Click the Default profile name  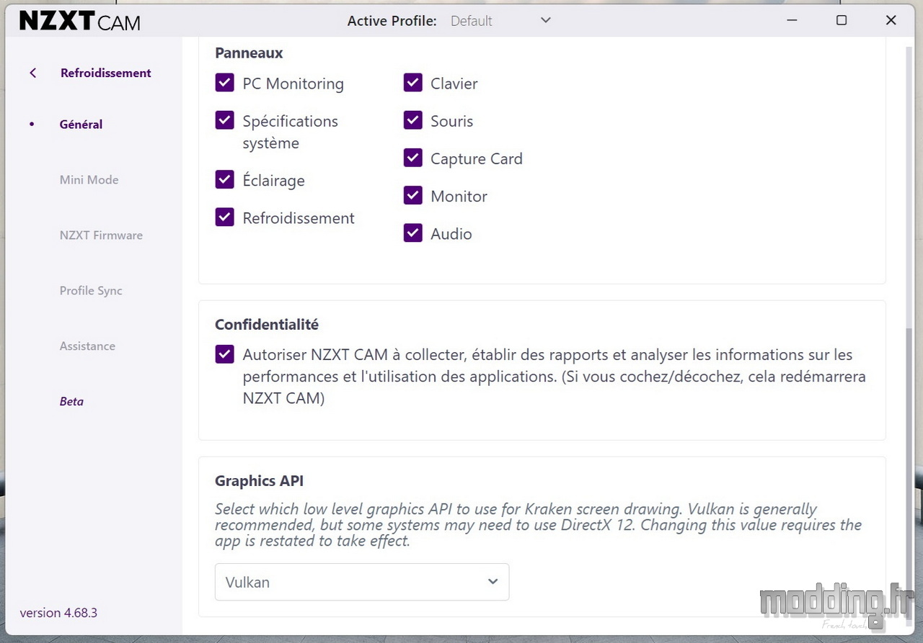(x=471, y=21)
